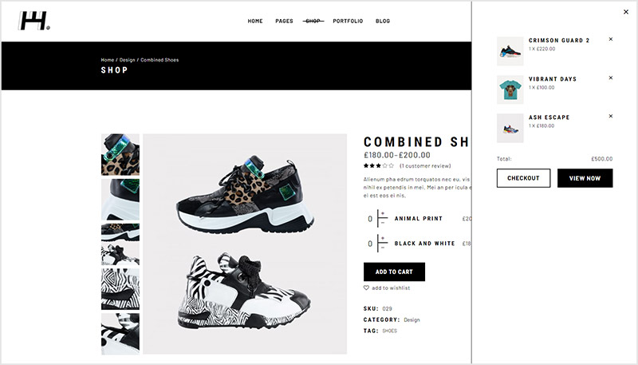Open the Portfolio menu item

tap(348, 21)
